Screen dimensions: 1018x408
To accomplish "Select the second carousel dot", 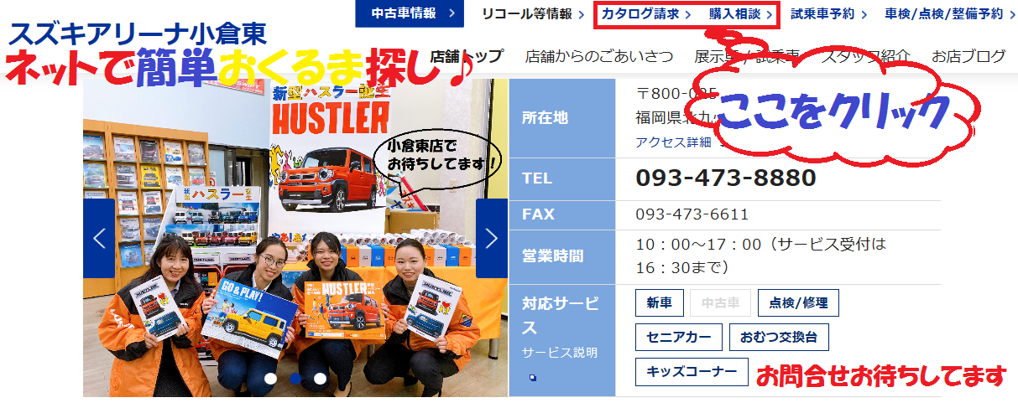I will 295,379.
